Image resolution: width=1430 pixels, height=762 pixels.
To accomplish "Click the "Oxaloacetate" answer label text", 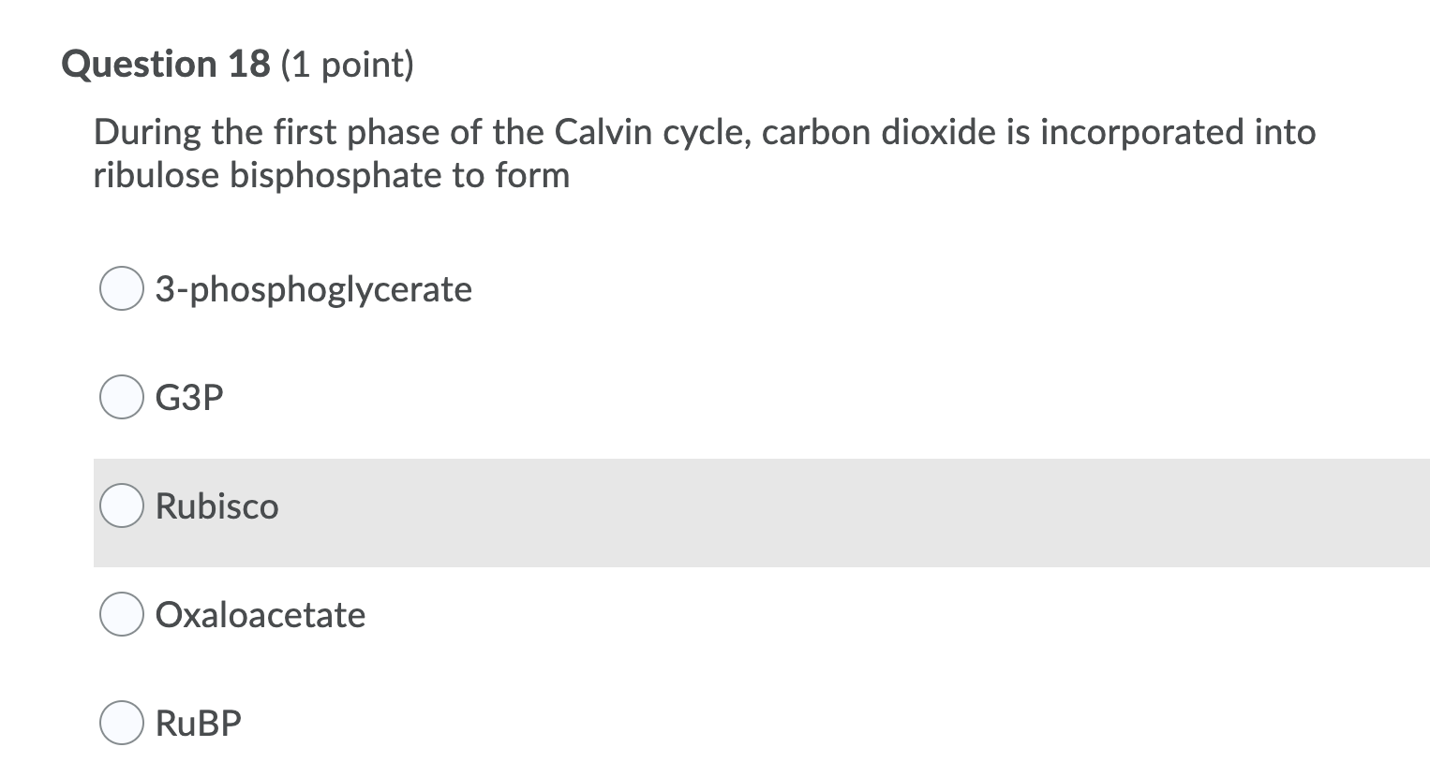I will tap(260, 615).
